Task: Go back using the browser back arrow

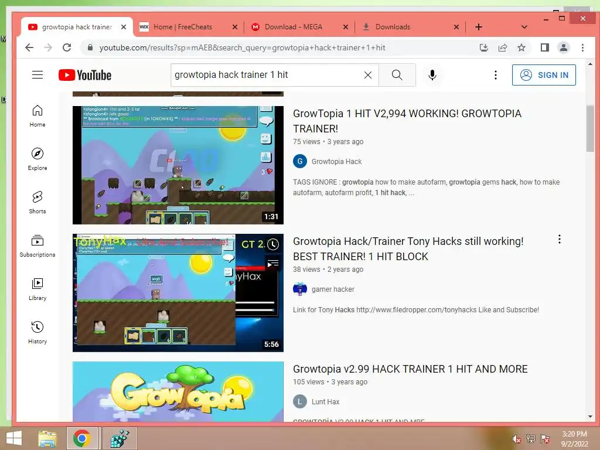Action: 29,47
